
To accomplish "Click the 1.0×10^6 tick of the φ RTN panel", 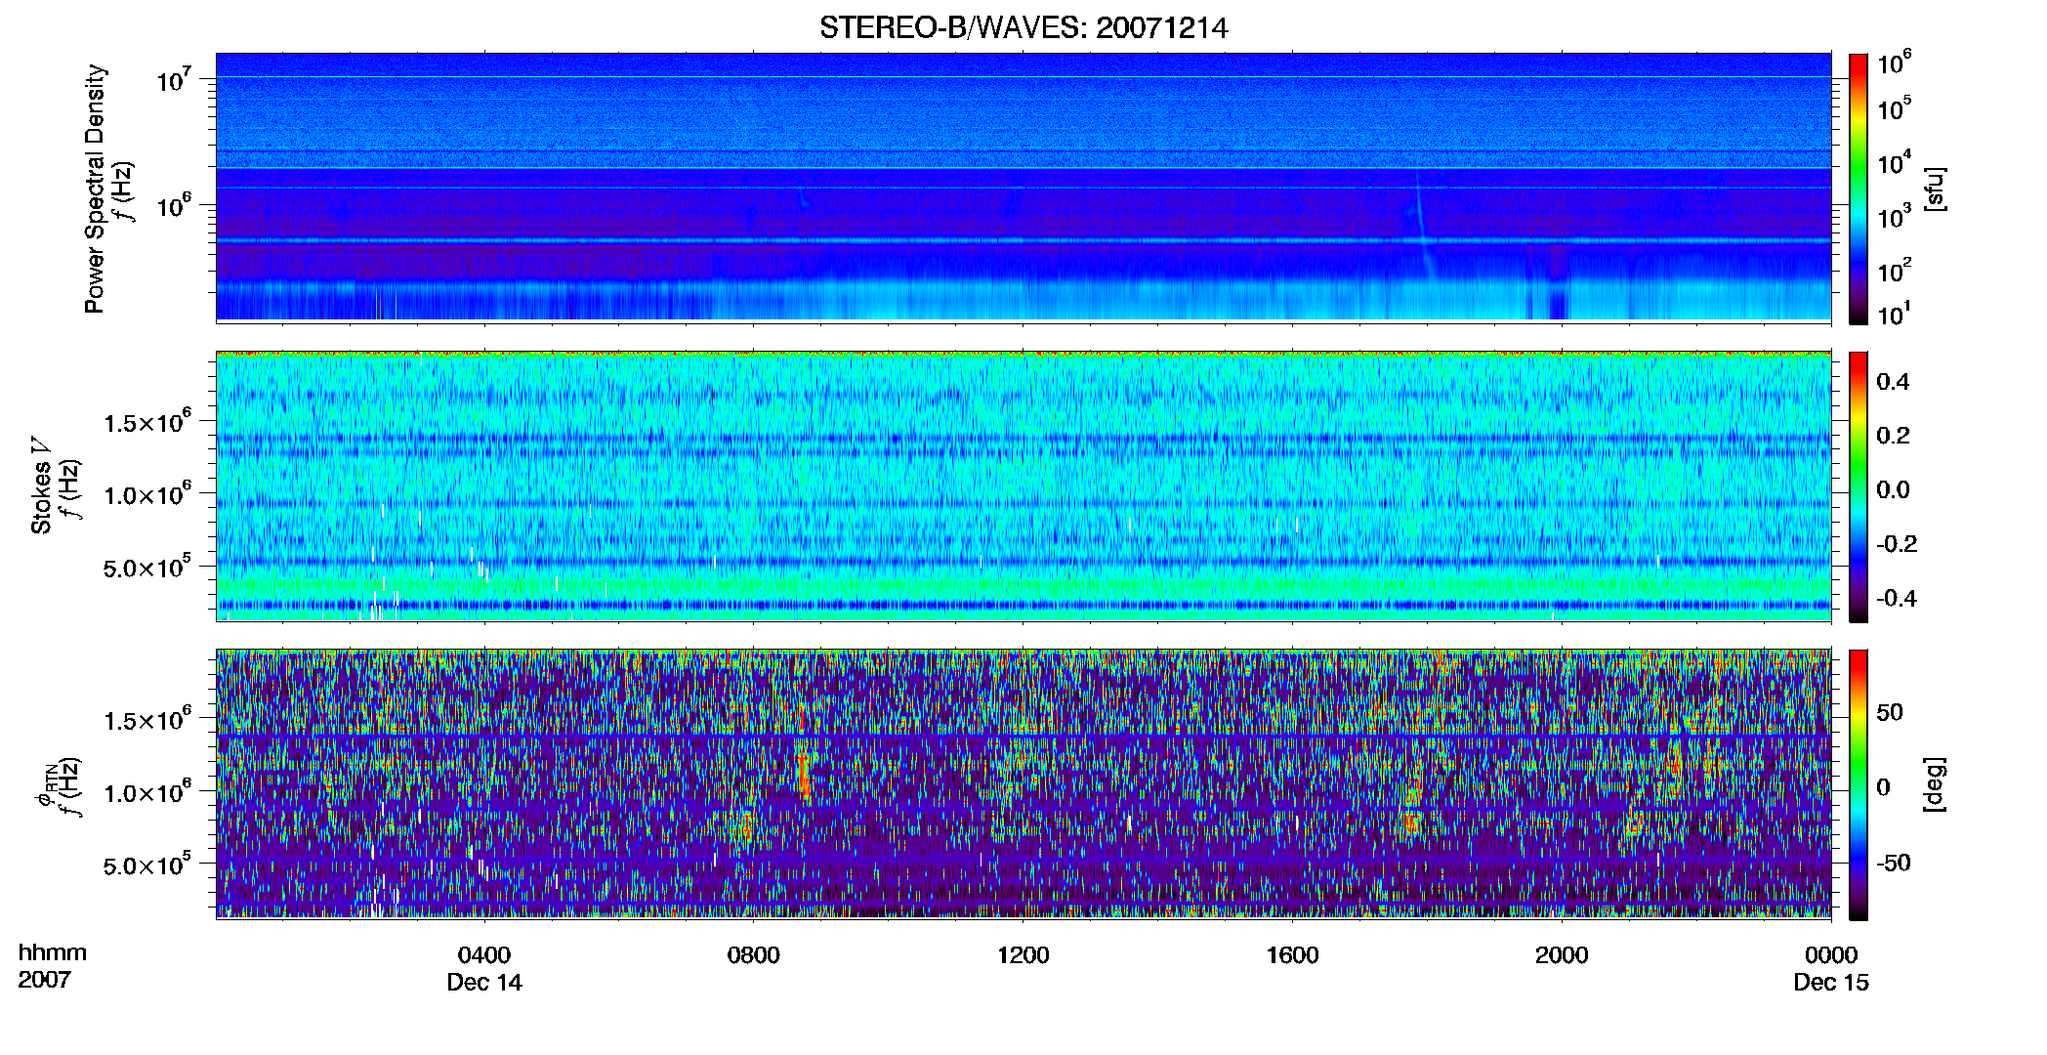I will click(147, 791).
